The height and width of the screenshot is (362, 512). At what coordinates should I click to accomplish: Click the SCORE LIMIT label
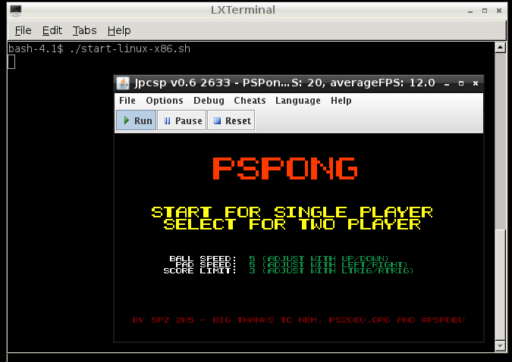point(199,270)
